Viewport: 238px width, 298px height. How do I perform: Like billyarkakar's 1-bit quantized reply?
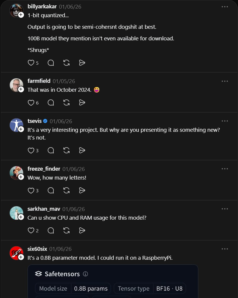(x=31, y=63)
